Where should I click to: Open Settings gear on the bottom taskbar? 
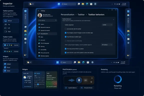(92, 62)
